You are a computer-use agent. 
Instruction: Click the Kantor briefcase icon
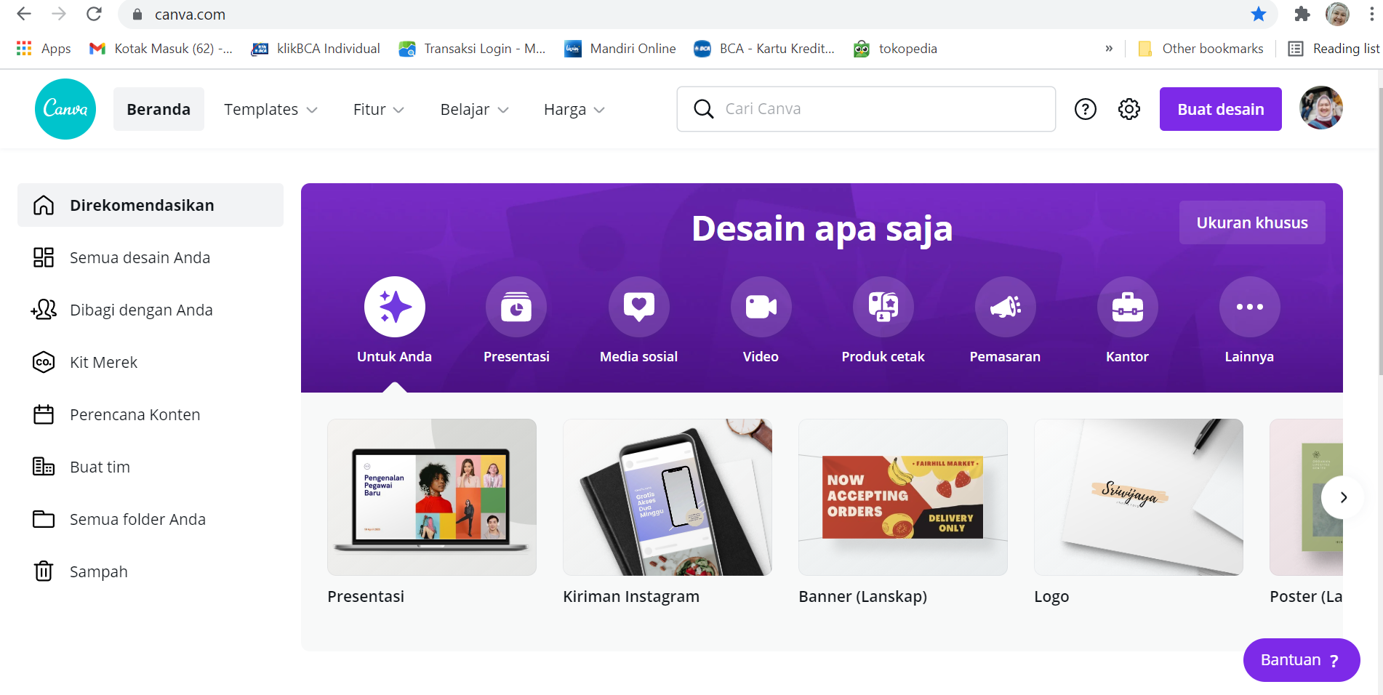point(1127,307)
